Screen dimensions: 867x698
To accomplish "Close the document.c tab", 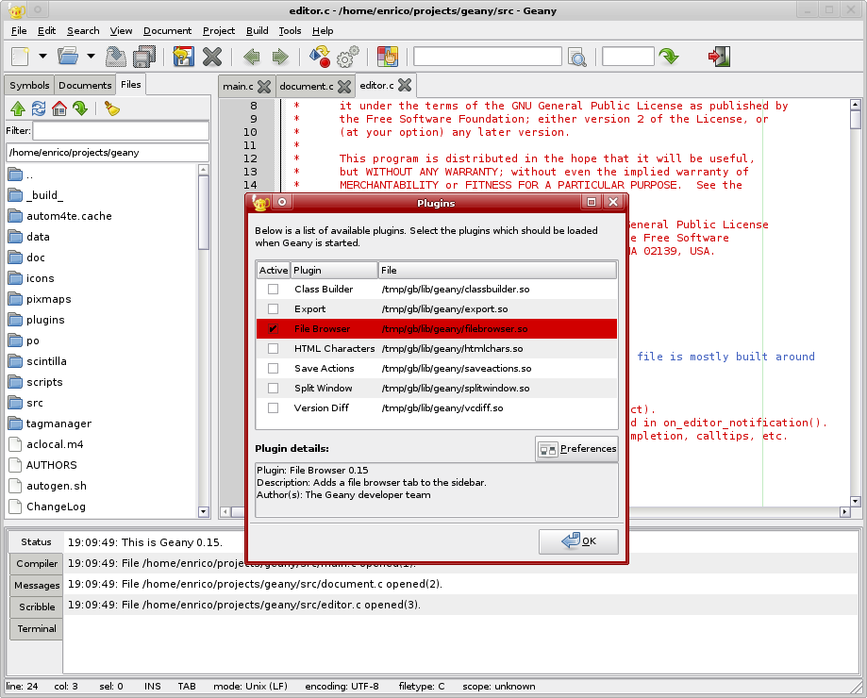I will (x=344, y=86).
